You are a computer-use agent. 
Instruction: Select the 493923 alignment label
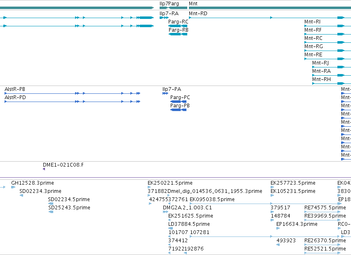286,241
